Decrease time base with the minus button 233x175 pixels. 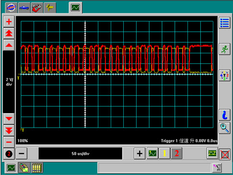22,153
